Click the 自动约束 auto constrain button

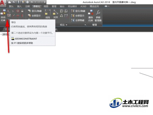coord(3,15)
